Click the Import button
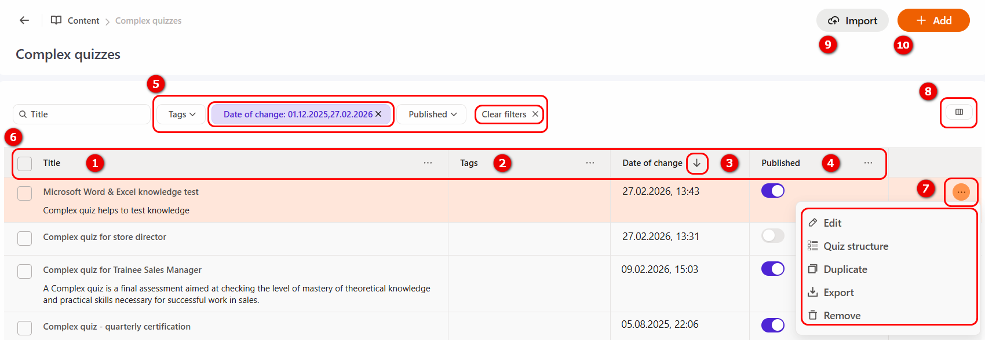The image size is (985, 340). click(852, 21)
